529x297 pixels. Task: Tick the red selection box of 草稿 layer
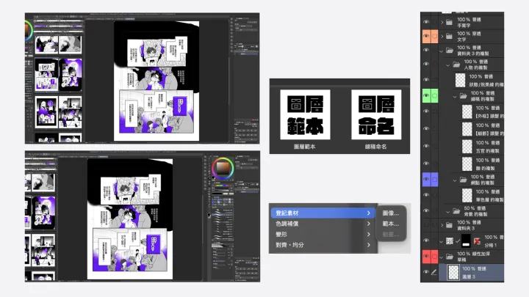pos(434,256)
